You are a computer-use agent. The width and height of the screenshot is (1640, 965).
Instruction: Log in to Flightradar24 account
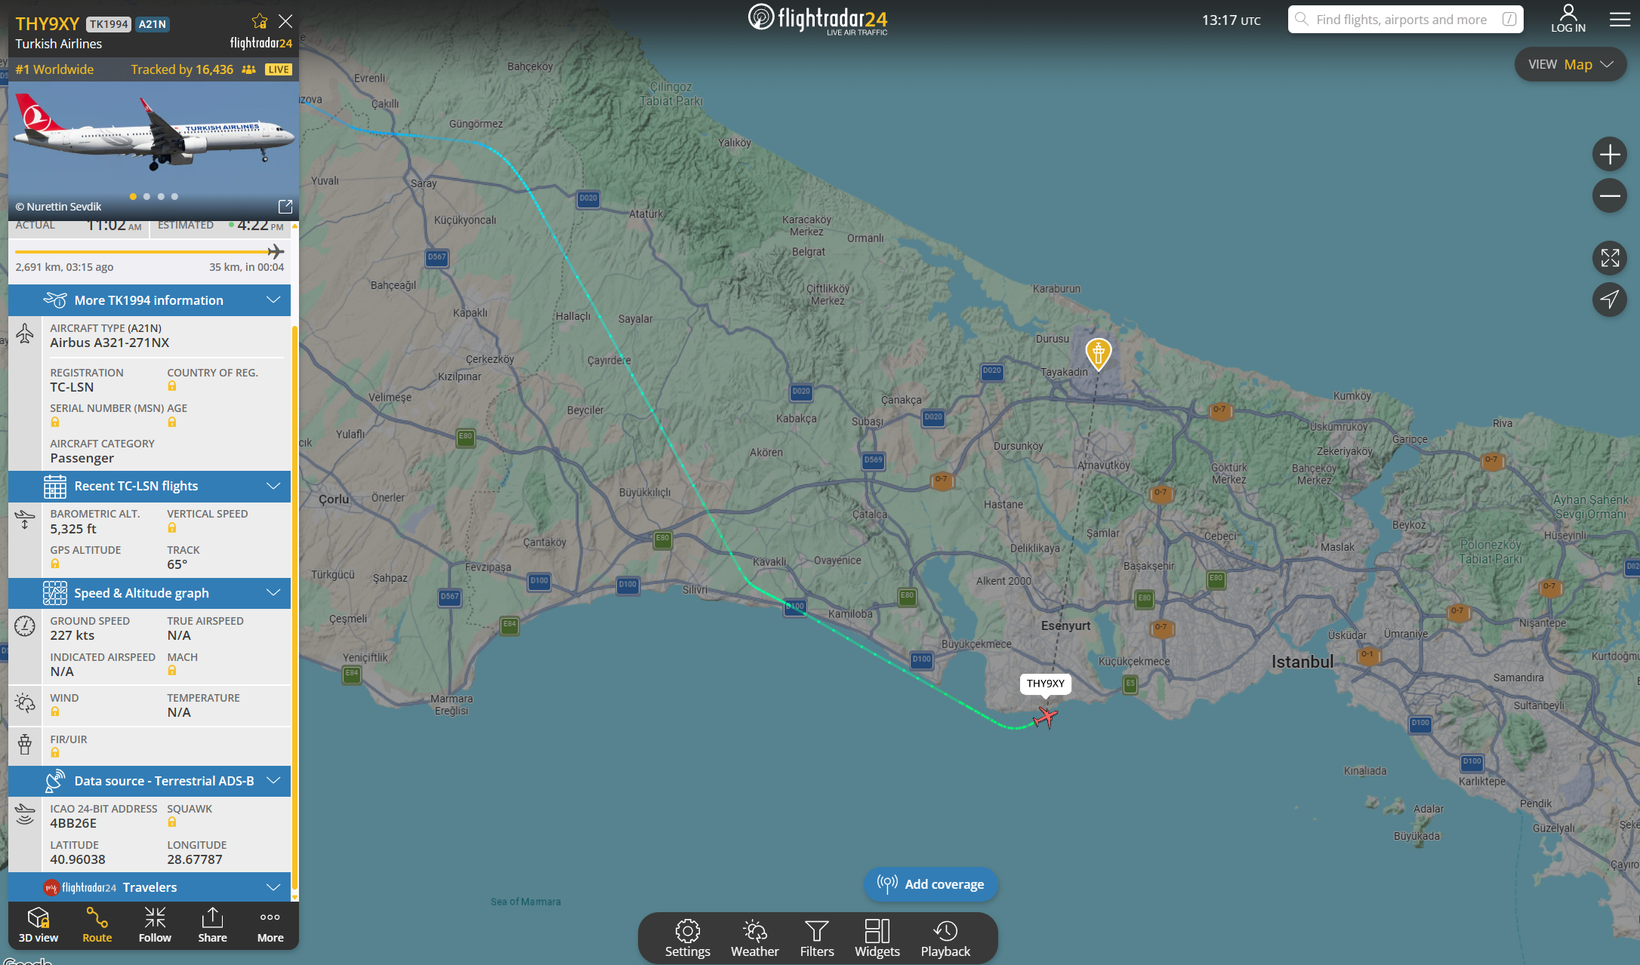(x=1568, y=19)
